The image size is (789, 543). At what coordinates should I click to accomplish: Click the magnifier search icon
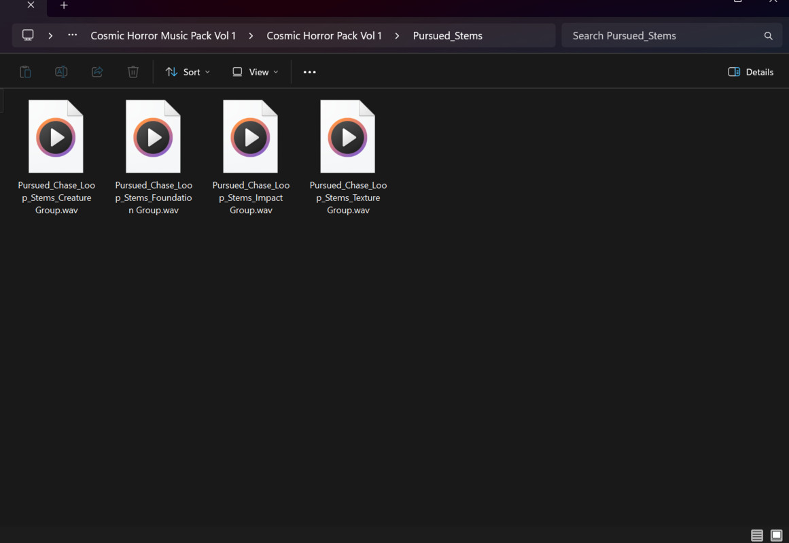pos(768,36)
